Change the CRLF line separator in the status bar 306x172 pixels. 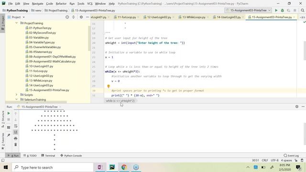click(264, 161)
